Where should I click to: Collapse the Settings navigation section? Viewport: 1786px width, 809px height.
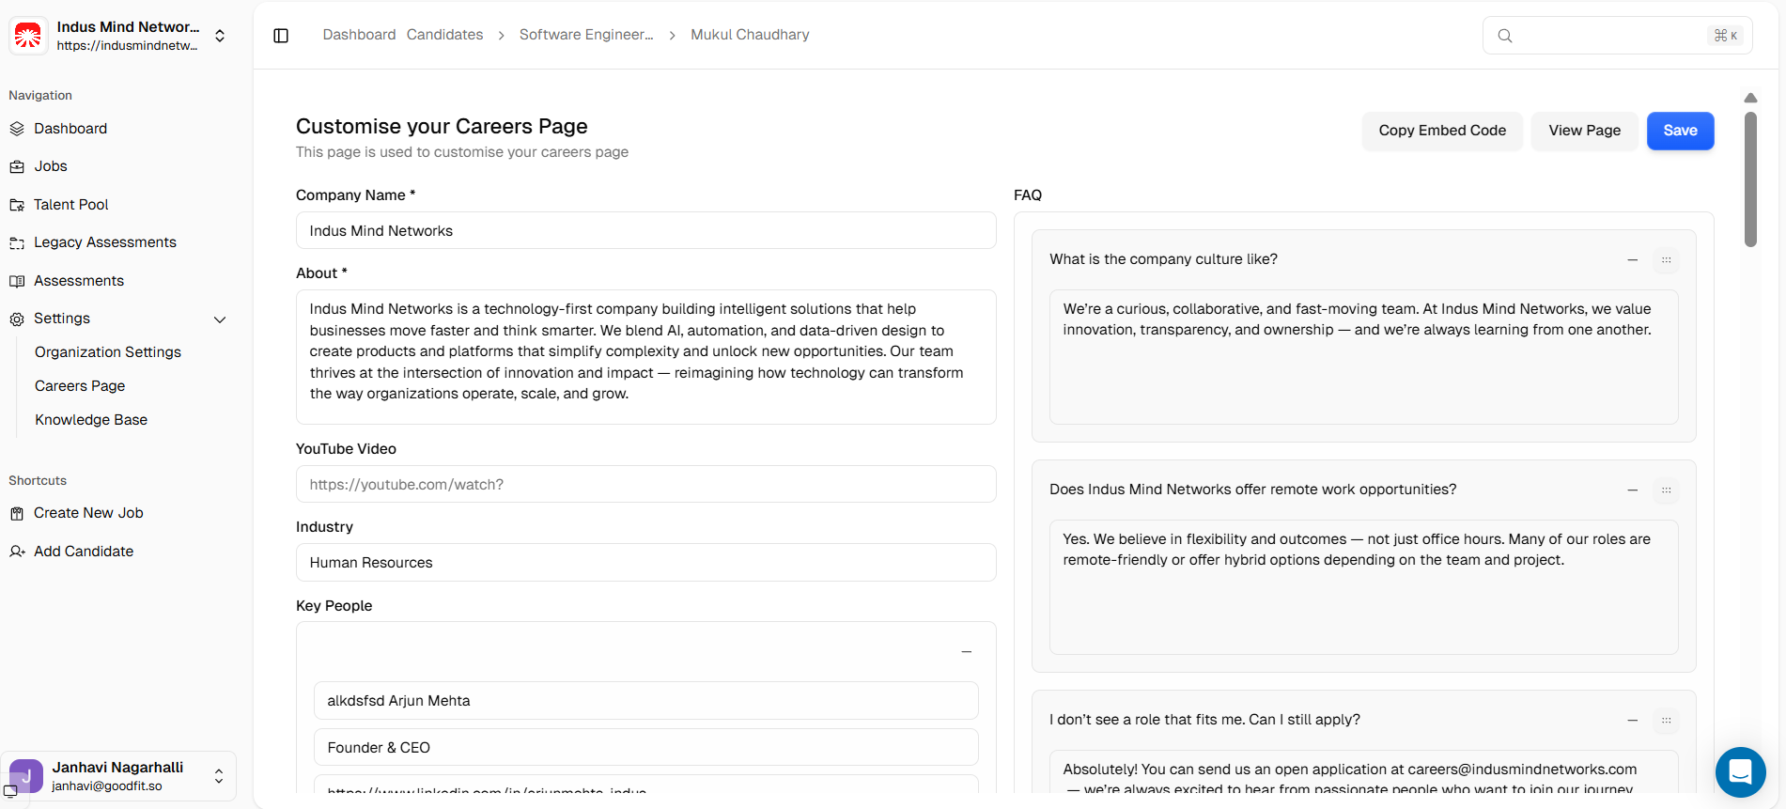click(x=220, y=319)
